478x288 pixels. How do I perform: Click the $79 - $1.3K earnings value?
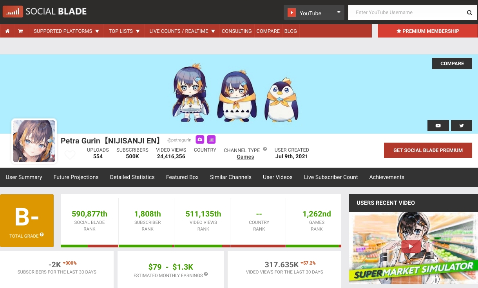tap(171, 267)
